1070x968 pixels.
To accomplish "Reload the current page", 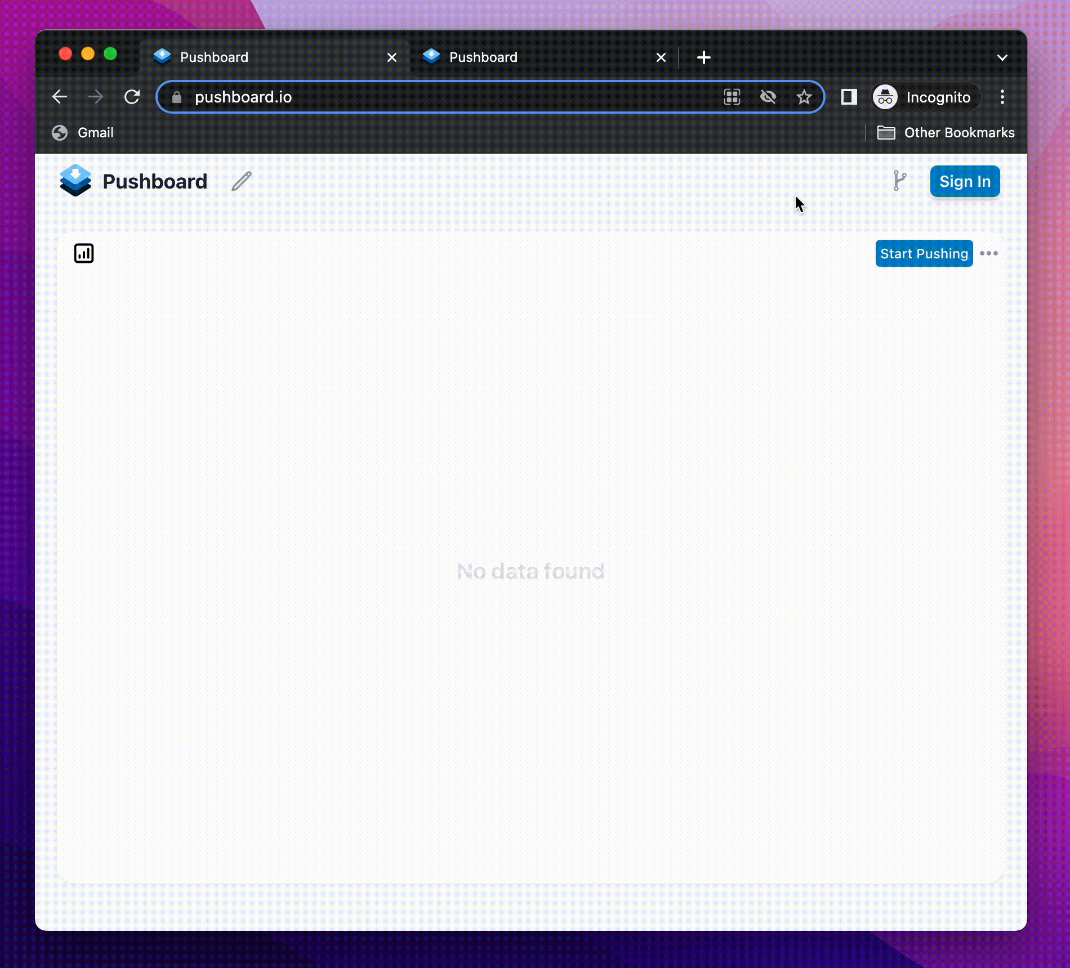I will pos(132,97).
